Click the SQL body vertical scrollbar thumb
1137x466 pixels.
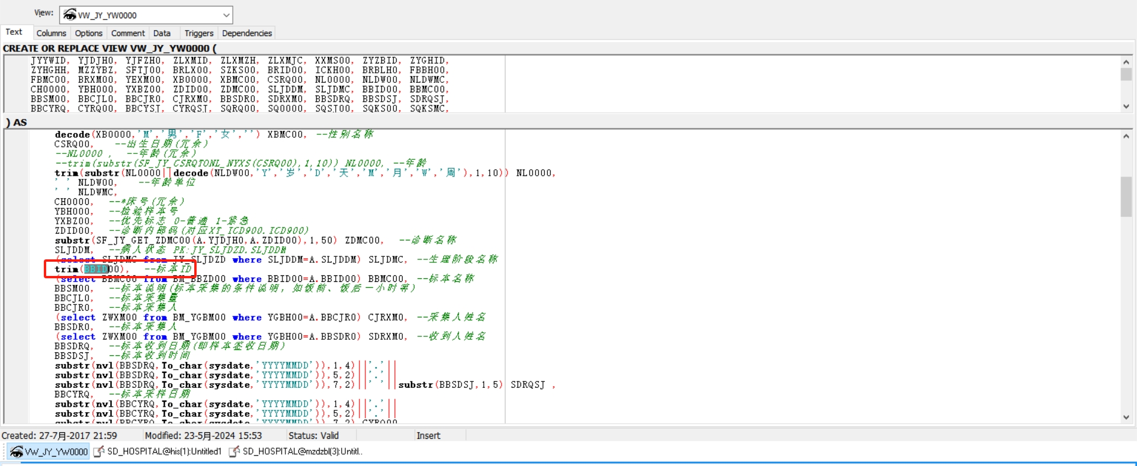coord(1126,197)
